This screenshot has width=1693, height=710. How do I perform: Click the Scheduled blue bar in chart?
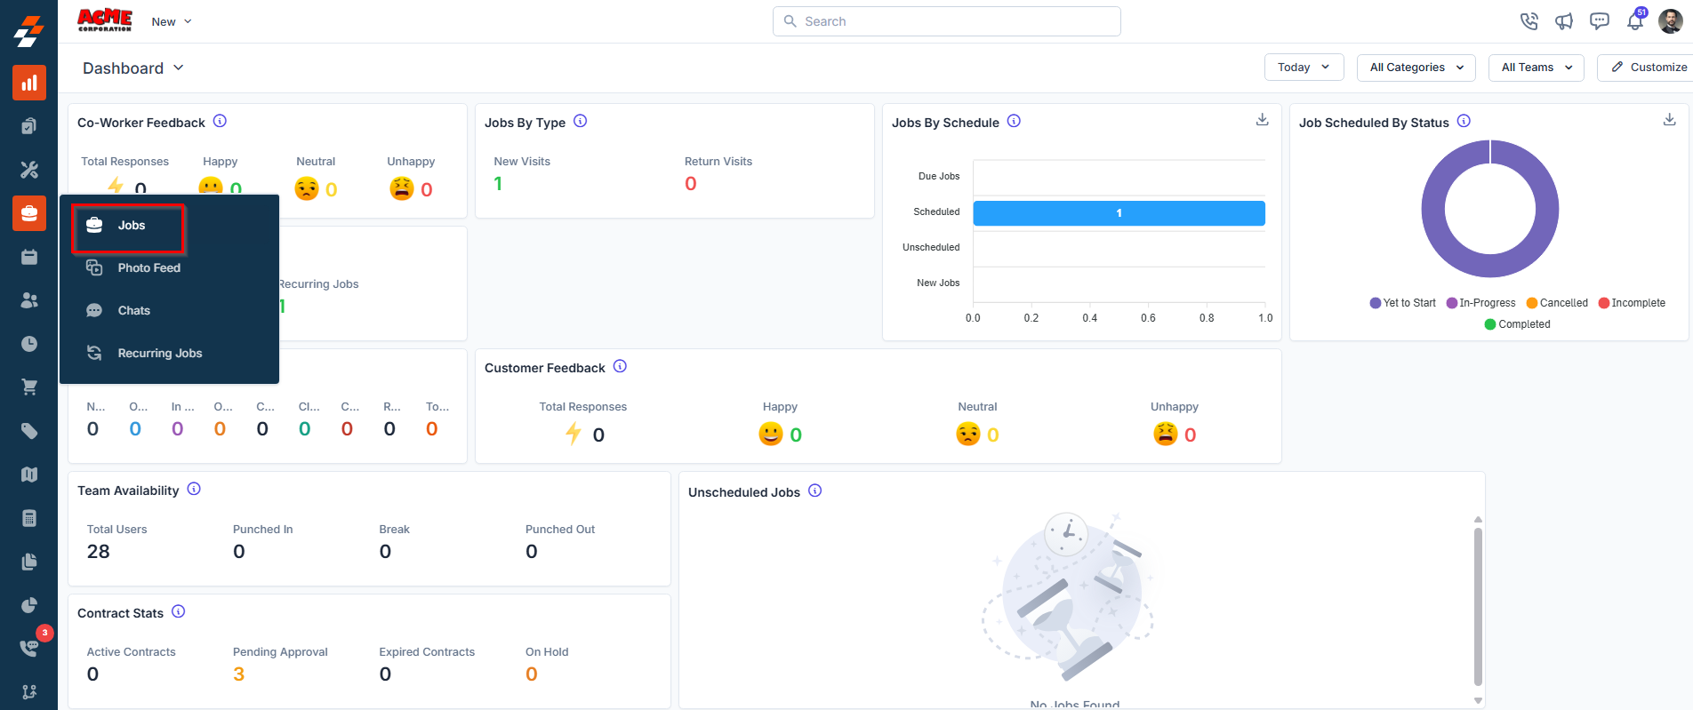pyautogui.click(x=1119, y=213)
